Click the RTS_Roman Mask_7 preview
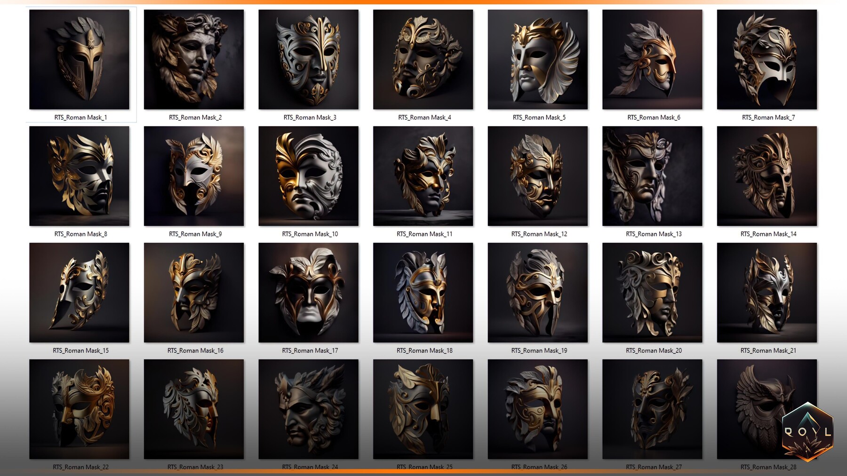This screenshot has width=847, height=476. pos(768,59)
